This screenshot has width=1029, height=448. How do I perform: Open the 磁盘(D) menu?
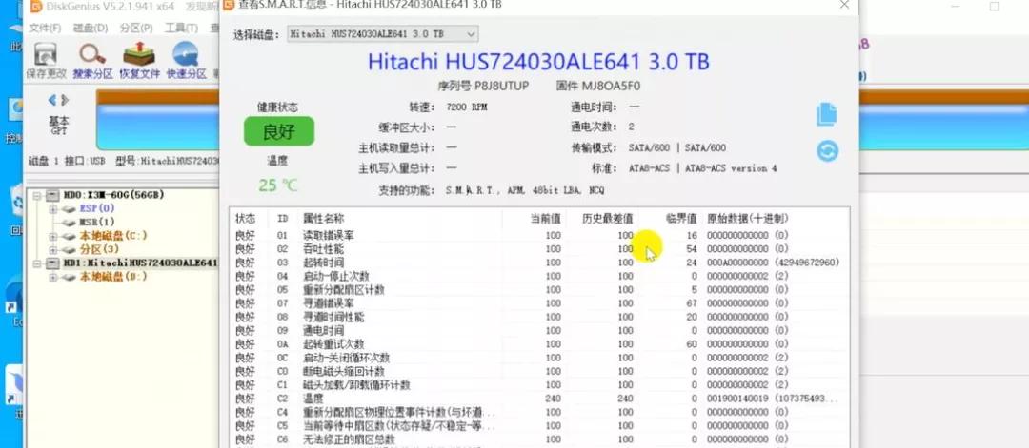point(90,29)
